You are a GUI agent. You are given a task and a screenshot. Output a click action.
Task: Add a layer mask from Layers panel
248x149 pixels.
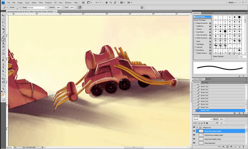tap(227, 147)
